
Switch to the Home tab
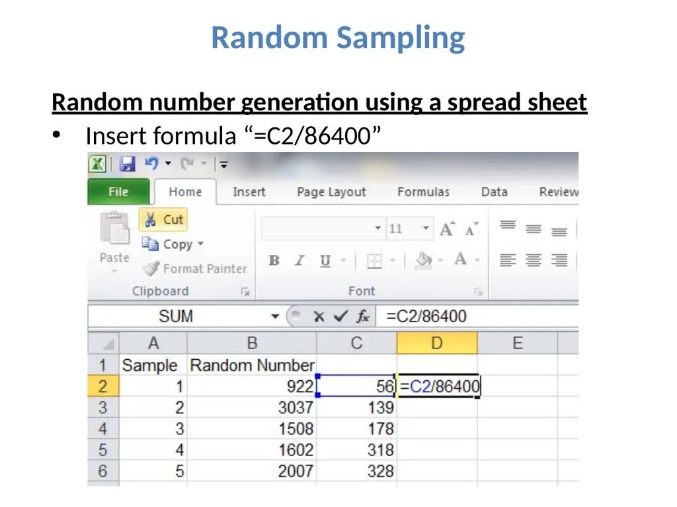[x=185, y=191]
